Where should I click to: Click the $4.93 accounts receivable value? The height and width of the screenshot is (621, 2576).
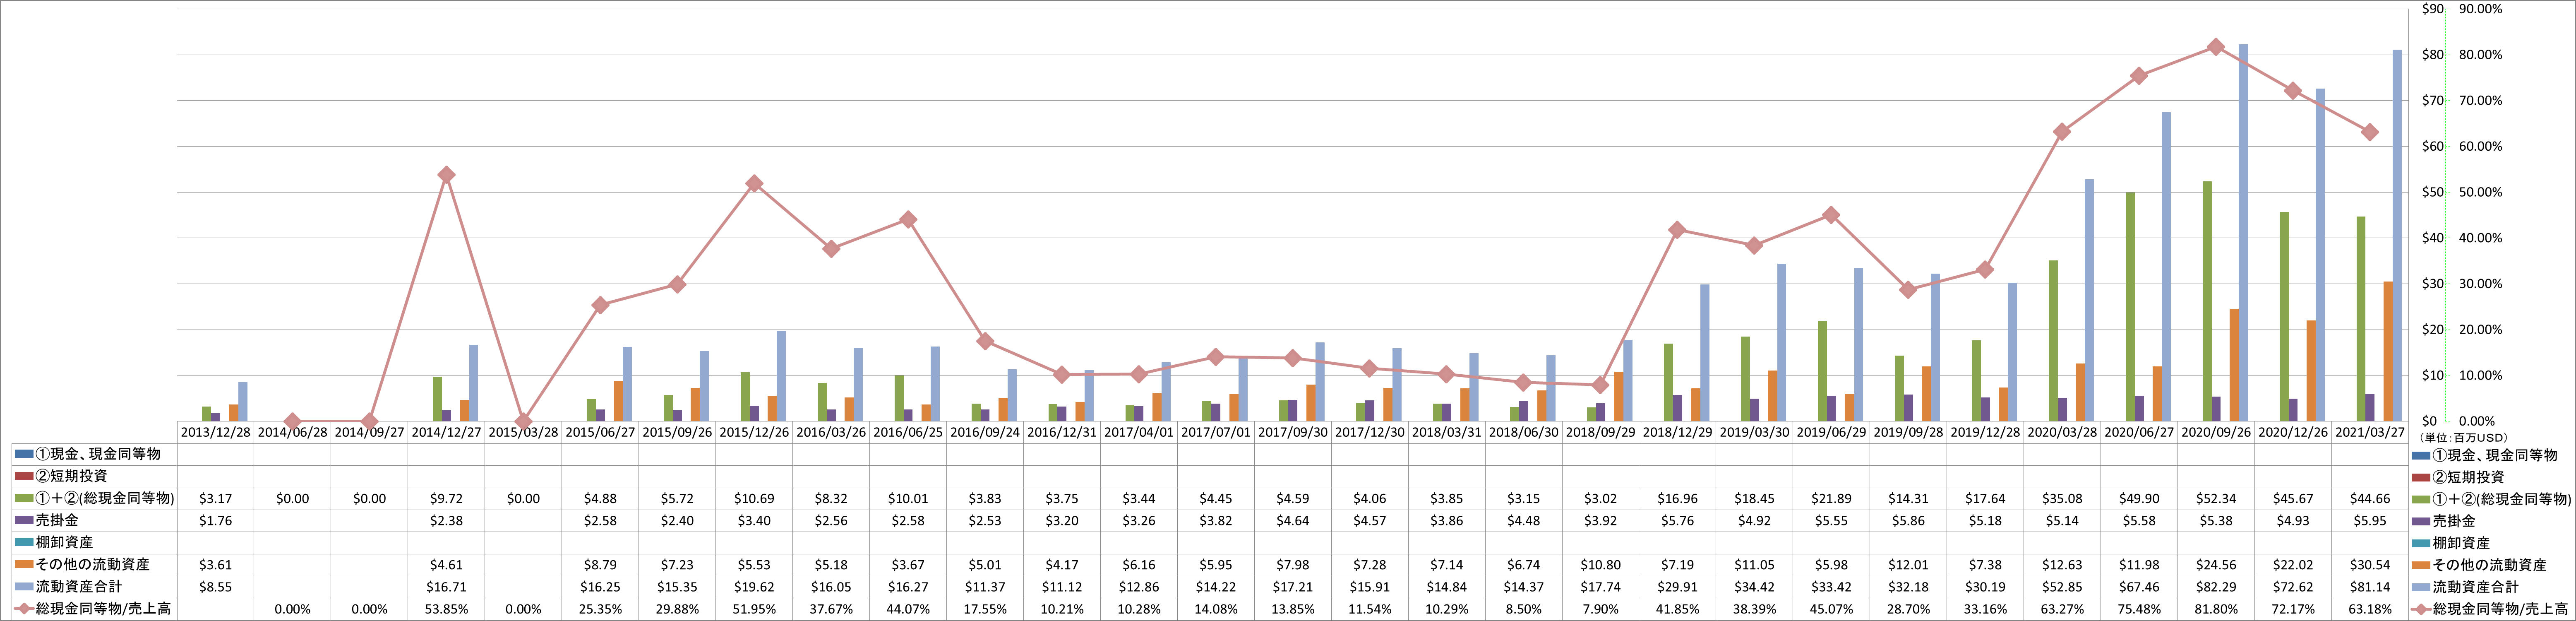click(2293, 520)
